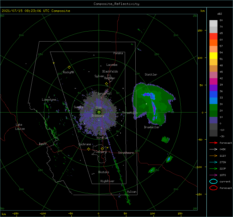The image size is (233, 217).
Task: Click the Drumheller city label
Action: click(x=152, y=127)
